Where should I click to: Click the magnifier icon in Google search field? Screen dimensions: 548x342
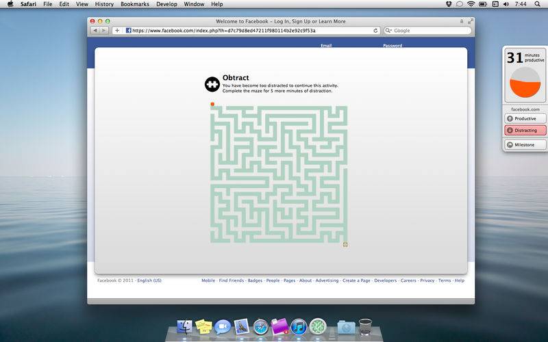(x=388, y=31)
